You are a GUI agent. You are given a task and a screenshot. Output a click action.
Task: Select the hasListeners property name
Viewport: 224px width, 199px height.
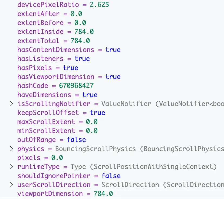(x=40, y=59)
